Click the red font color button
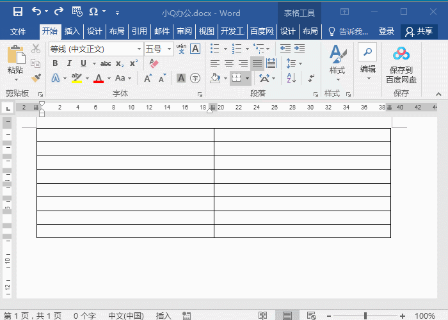The height and width of the screenshot is (320, 448). click(99, 78)
